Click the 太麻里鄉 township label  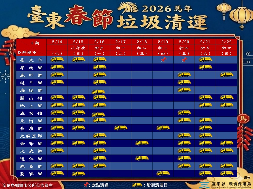pyautogui.click(x=31, y=136)
